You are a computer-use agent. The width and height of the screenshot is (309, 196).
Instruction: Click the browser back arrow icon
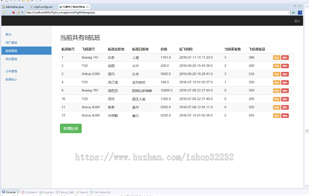tap(4, 13)
